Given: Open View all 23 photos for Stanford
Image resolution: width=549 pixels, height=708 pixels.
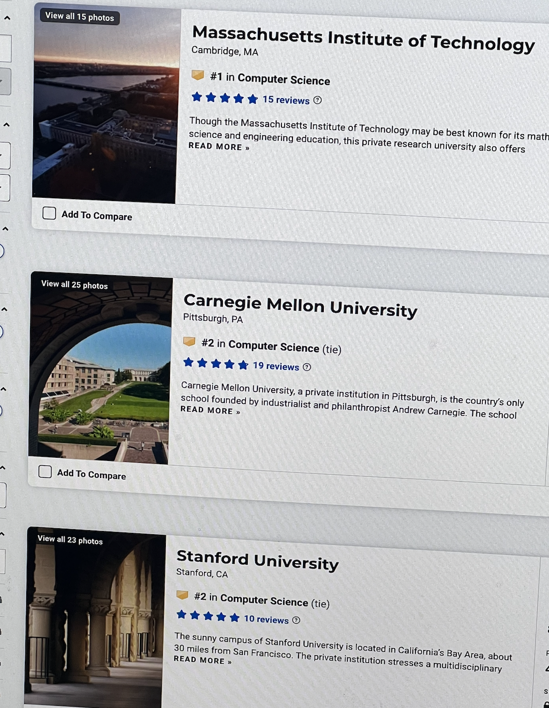Looking at the screenshot, I should (70, 540).
